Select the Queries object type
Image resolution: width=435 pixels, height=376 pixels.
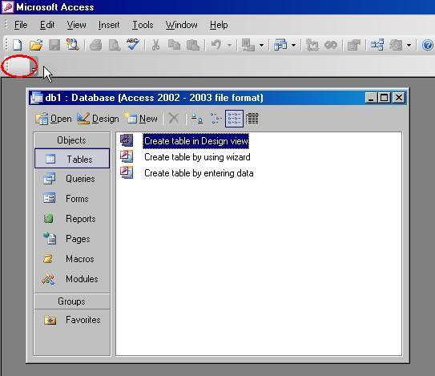click(x=72, y=179)
